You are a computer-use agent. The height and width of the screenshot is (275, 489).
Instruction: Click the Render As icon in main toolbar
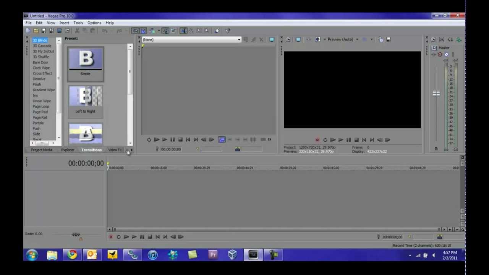coord(59,31)
